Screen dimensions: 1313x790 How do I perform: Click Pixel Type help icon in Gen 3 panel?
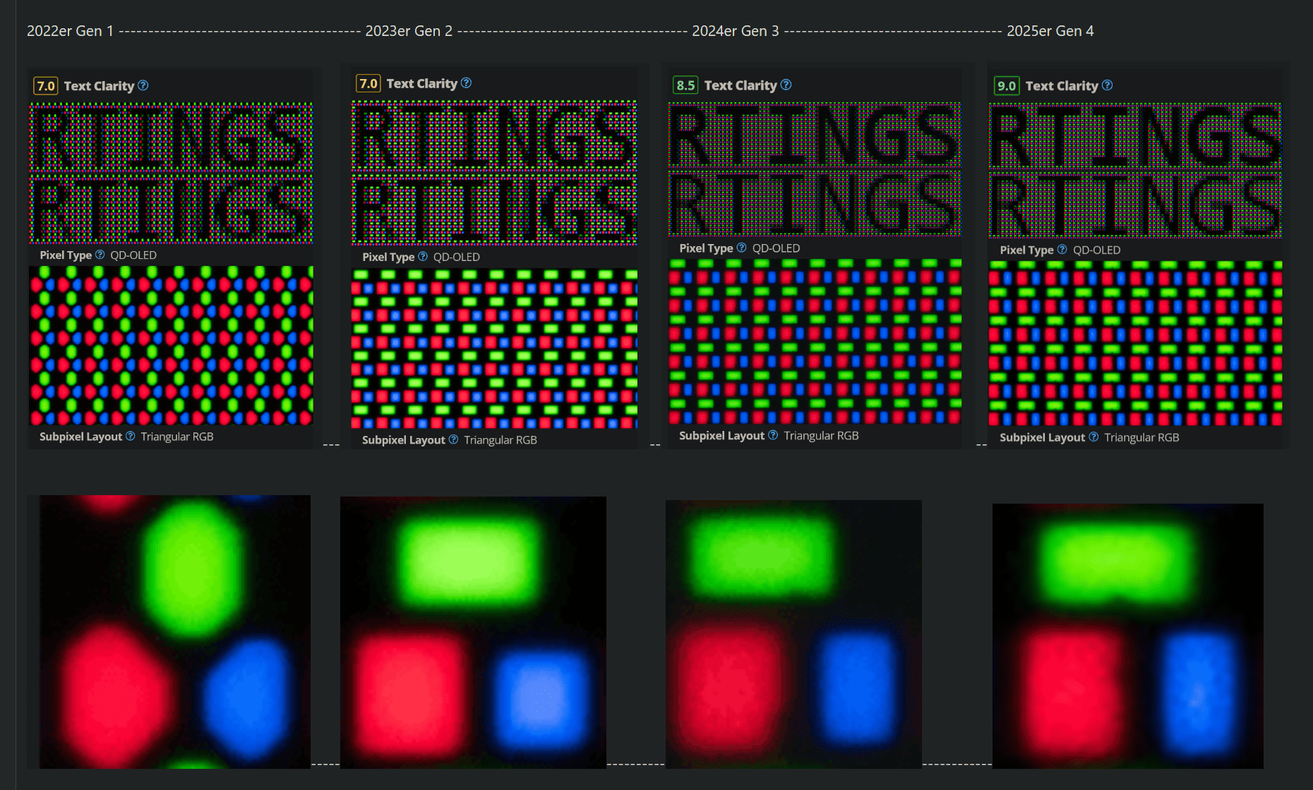pyautogui.click(x=741, y=248)
